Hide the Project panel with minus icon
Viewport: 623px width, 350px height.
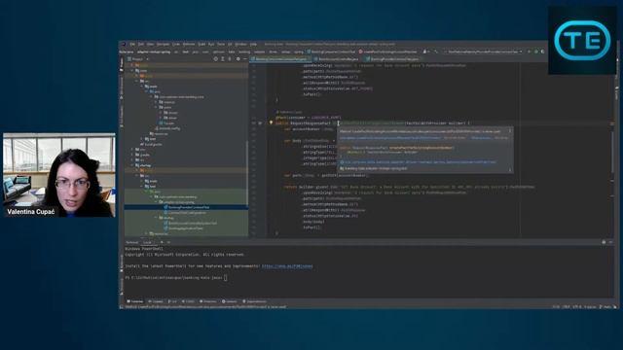tap(244, 59)
